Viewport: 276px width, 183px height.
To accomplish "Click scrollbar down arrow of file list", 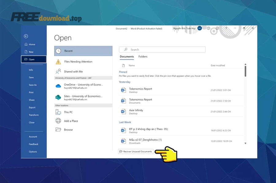I will [245, 143].
